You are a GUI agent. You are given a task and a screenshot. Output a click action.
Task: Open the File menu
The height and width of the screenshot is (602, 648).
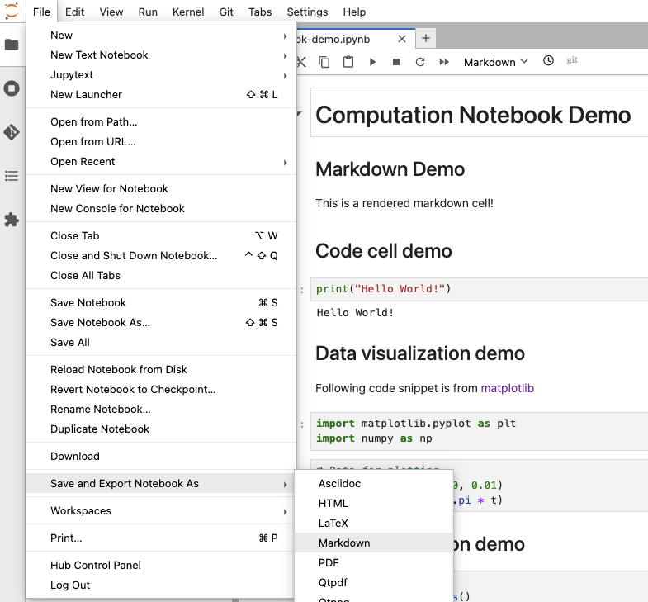tap(42, 12)
